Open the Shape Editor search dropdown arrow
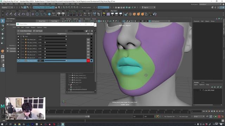 tap(84, 31)
